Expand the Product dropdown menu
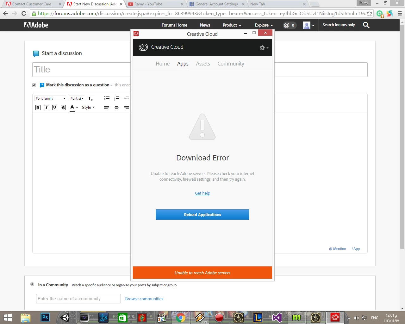 click(x=232, y=25)
